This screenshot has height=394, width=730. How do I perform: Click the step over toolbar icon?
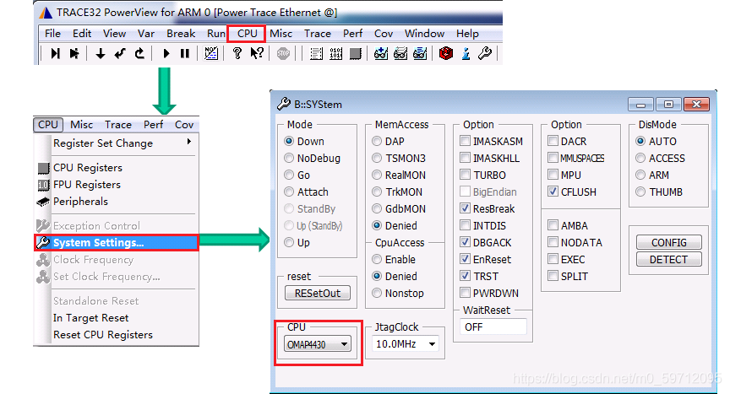[74, 53]
